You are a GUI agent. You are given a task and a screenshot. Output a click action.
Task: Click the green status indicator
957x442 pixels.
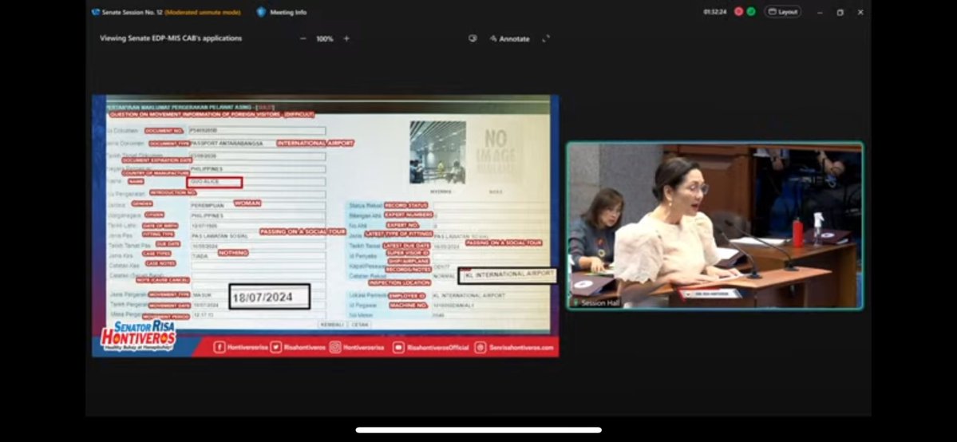(751, 12)
